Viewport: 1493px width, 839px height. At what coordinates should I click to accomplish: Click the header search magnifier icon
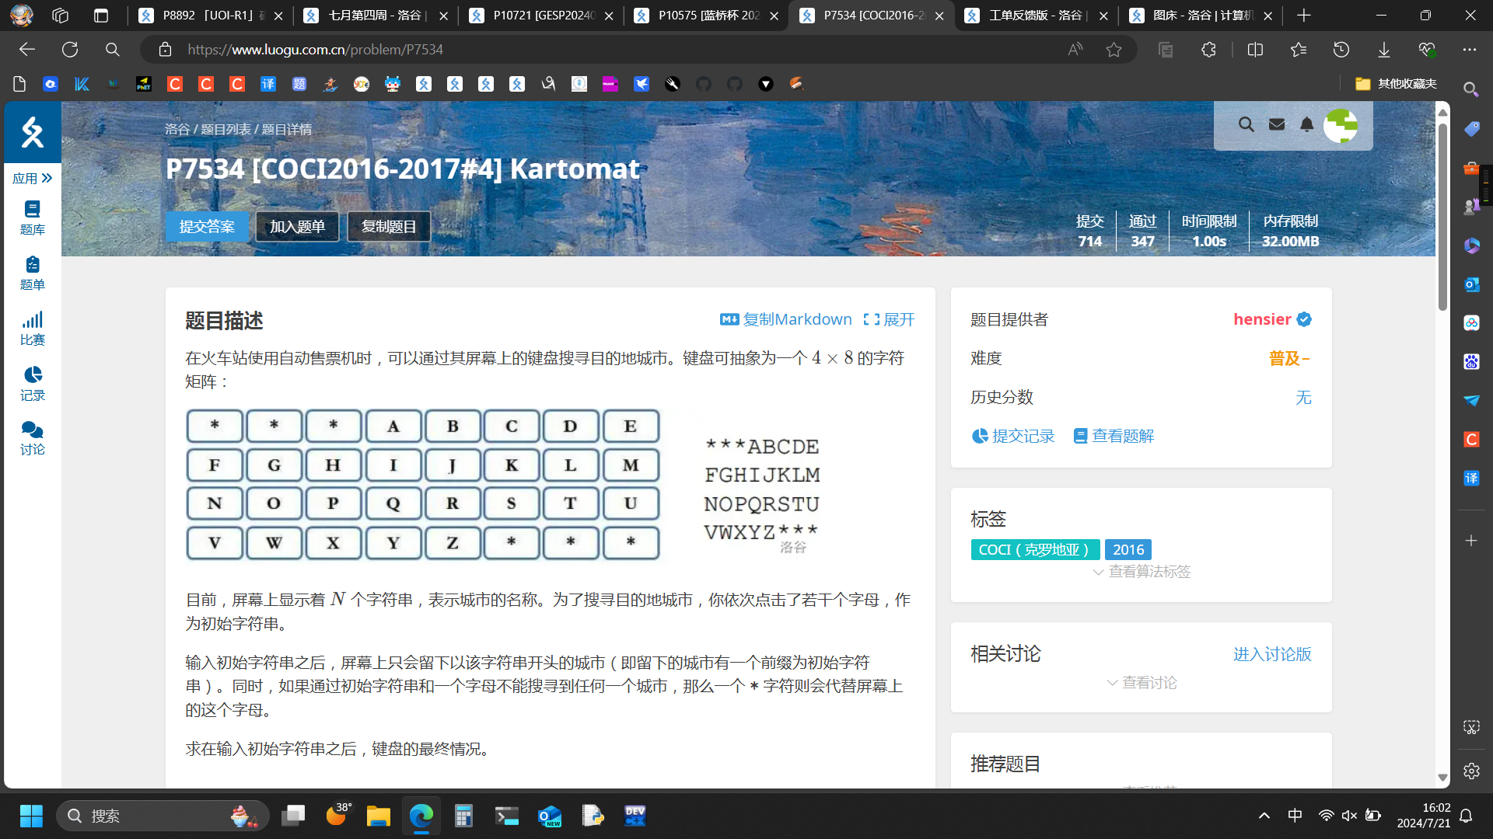coord(1246,124)
